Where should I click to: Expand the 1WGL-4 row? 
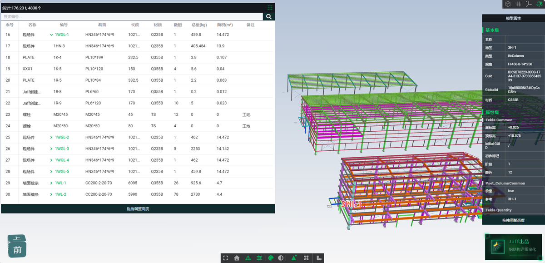pyautogui.click(x=51, y=160)
